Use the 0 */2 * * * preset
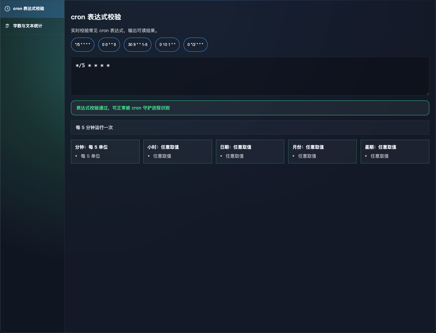This screenshot has height=333, width=436. pos(195,45)
